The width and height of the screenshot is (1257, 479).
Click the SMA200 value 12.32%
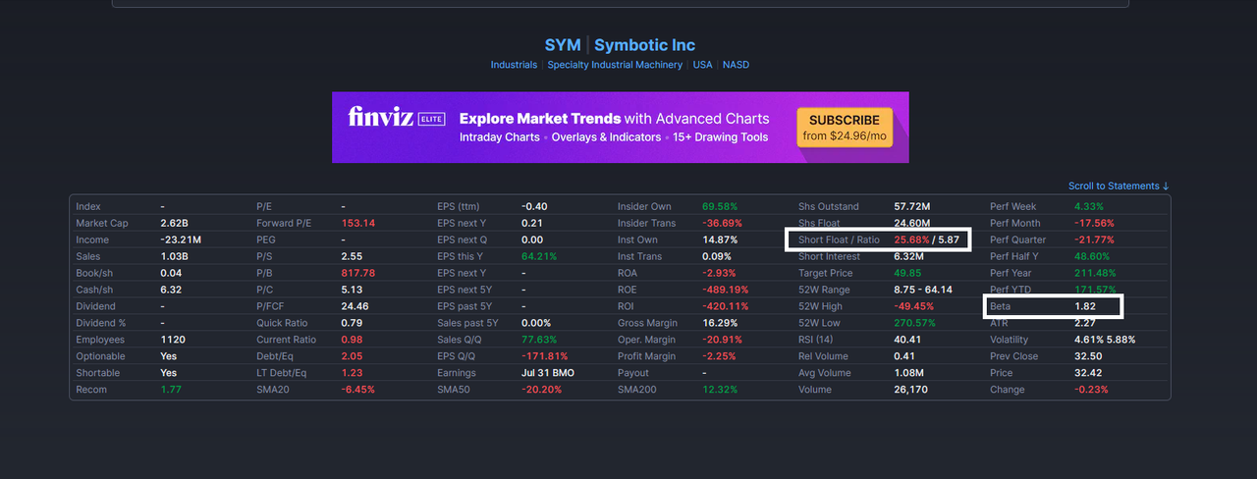tap(720, 390)
